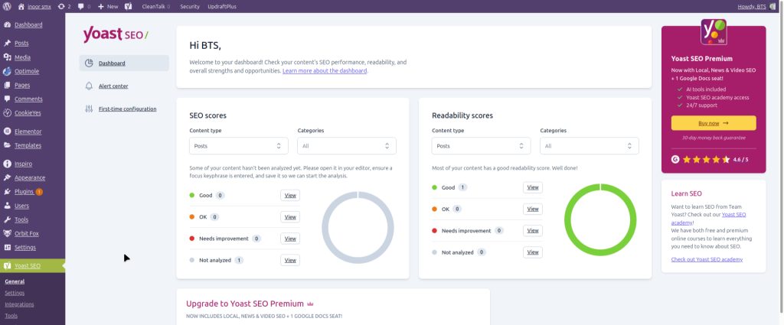Screen dimensions: 784x325
Task: Click First-time configuration sliders icon
Action: click(89, 109)
